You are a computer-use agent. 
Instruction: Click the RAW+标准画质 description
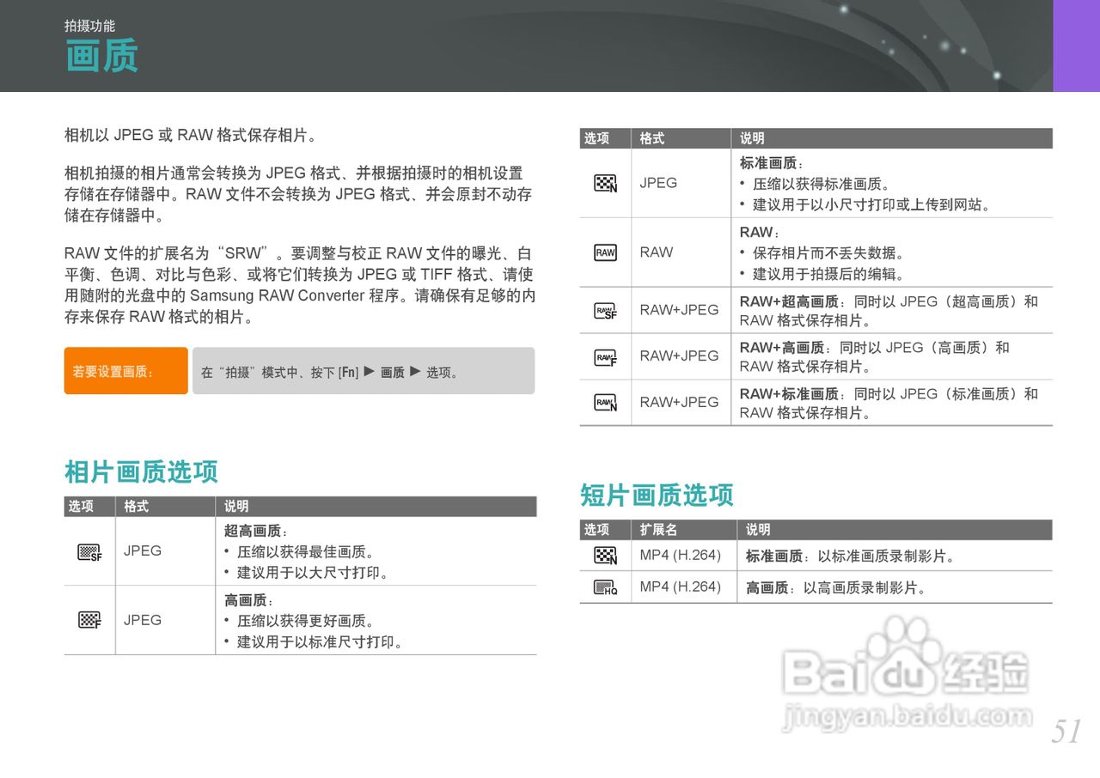click(889, 403)
